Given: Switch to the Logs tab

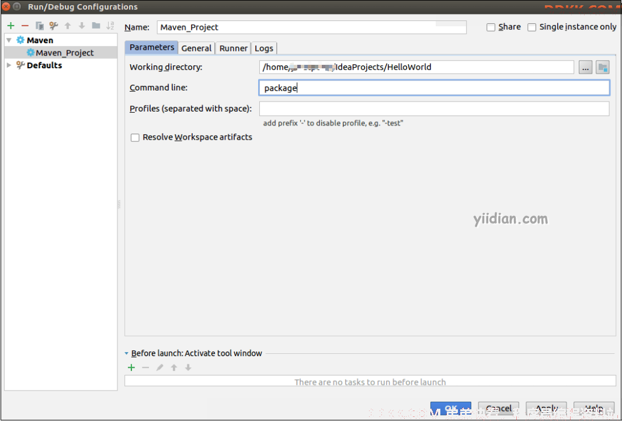Looking at the screenshot, I should pos(264,48).
